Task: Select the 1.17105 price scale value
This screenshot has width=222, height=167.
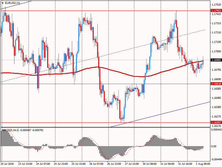Action: click(216, 42)
